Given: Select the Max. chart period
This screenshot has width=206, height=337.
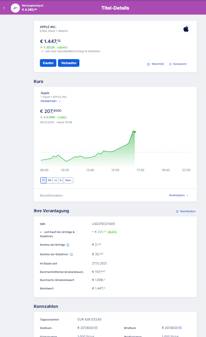Looking at the screenshot, I should pos(69,180).
